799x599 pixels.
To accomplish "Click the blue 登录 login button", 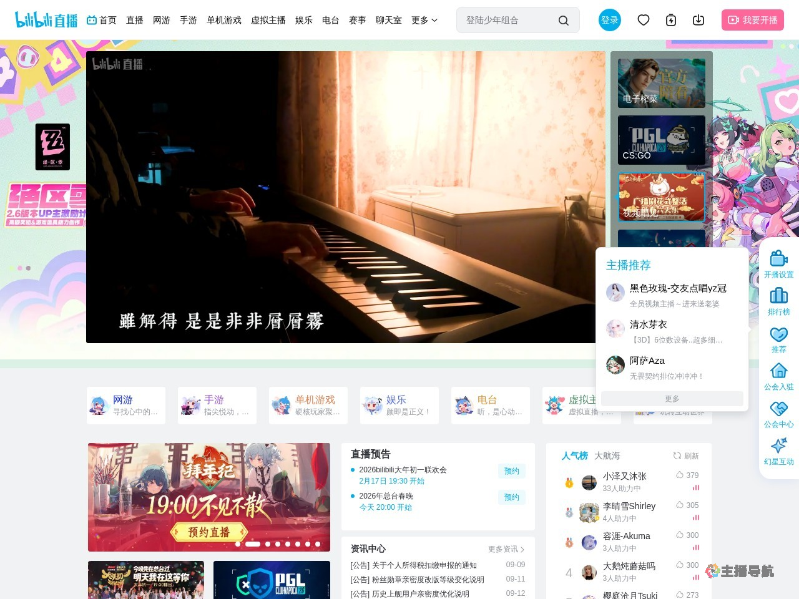I will (609, 20).
